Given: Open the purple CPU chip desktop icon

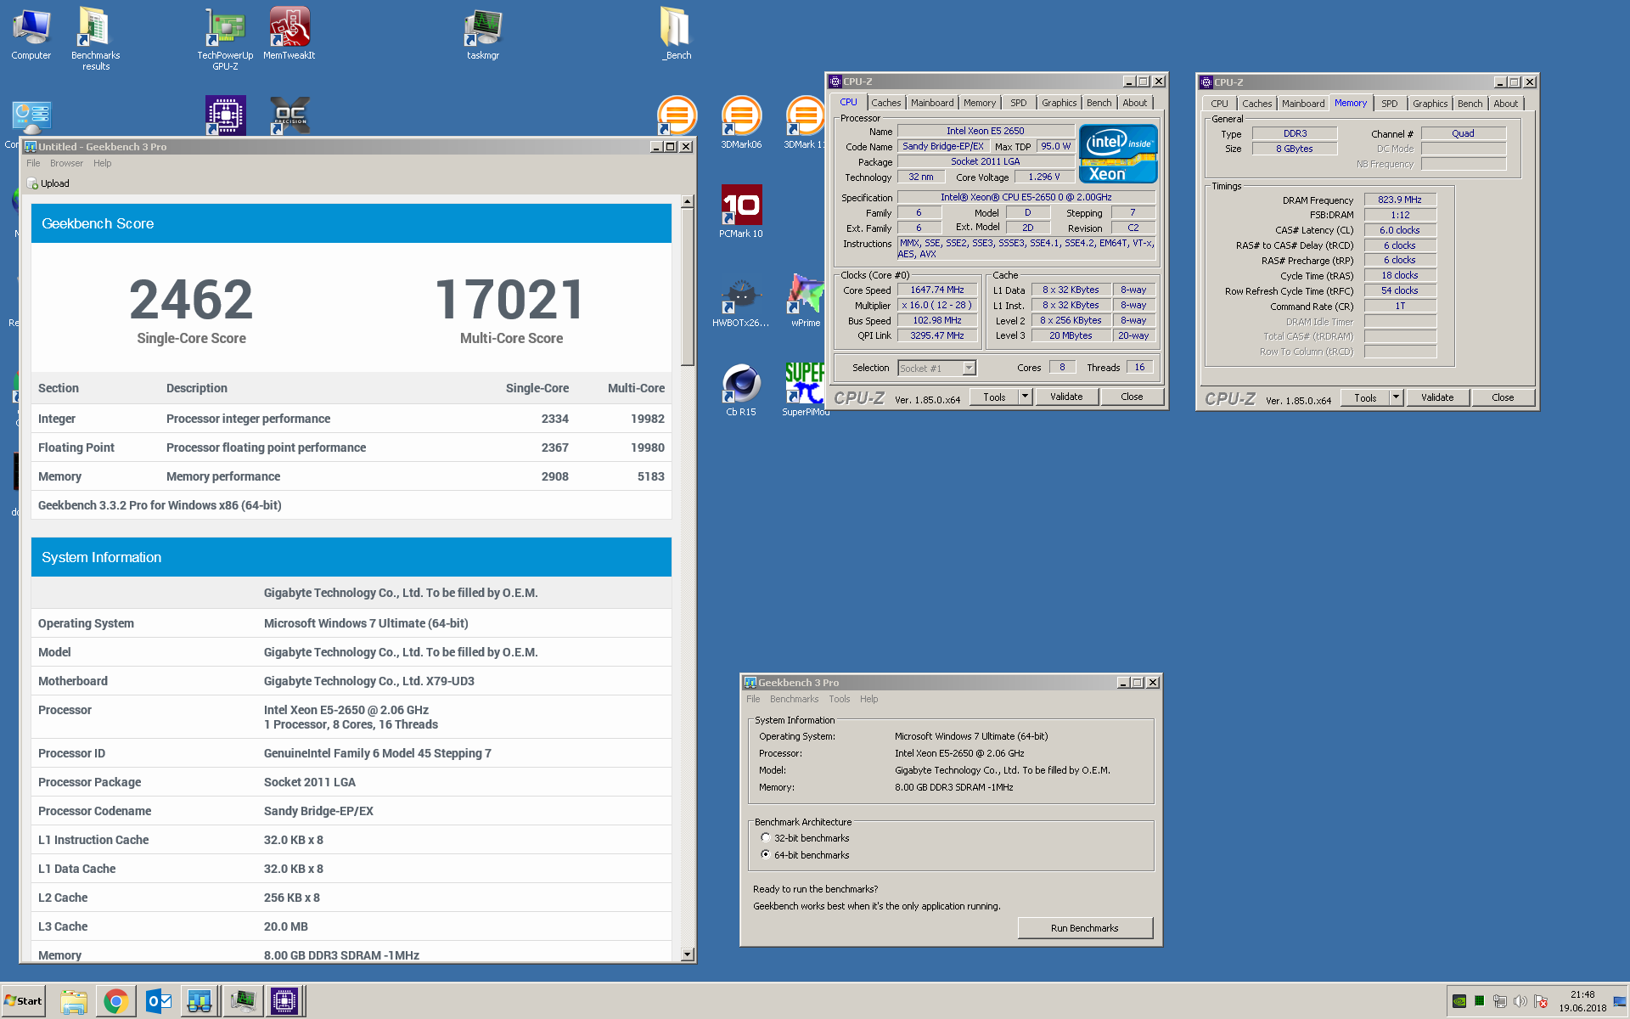Looking at the screenshot, I should pos(226,115).
